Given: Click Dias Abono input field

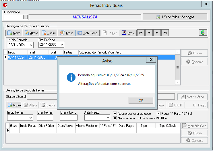Looking at the screenshot, I should pos(69,118).
